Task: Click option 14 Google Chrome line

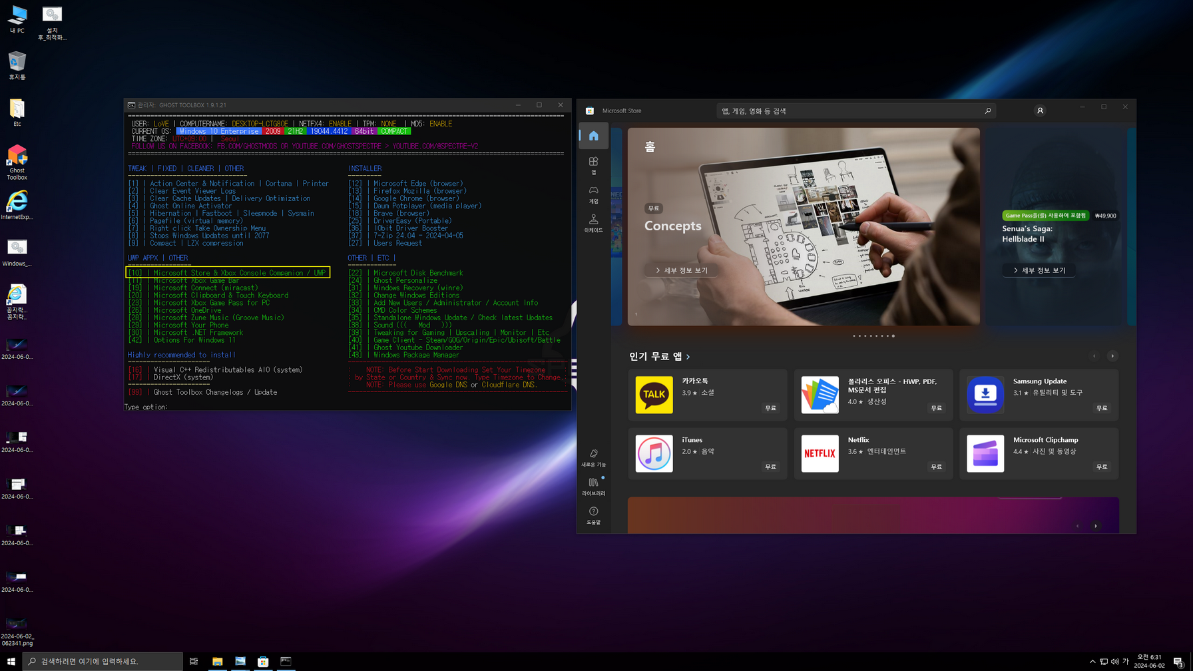Action: point(403,198)
